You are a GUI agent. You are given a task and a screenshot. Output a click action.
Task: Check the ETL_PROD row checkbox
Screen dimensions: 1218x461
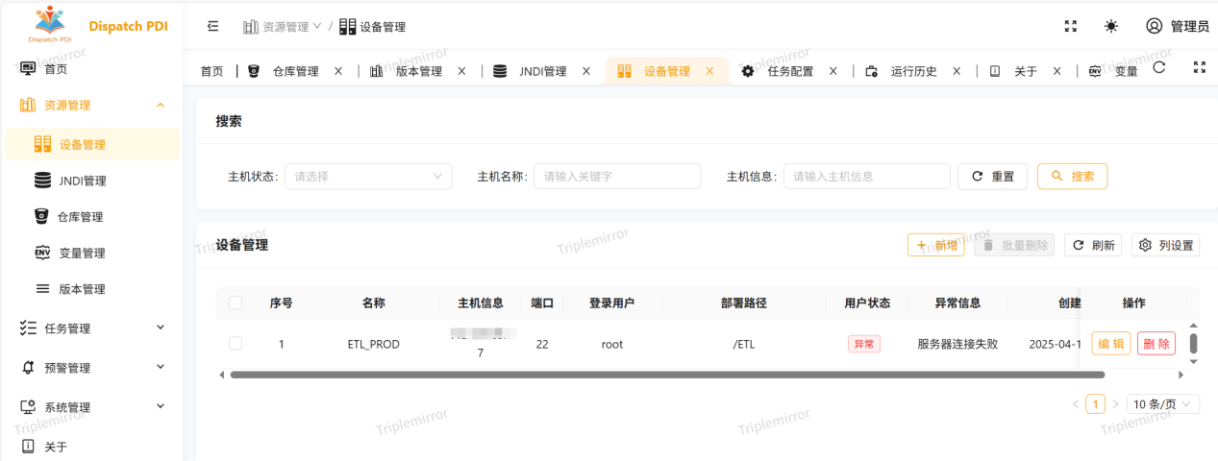point(236,344)
